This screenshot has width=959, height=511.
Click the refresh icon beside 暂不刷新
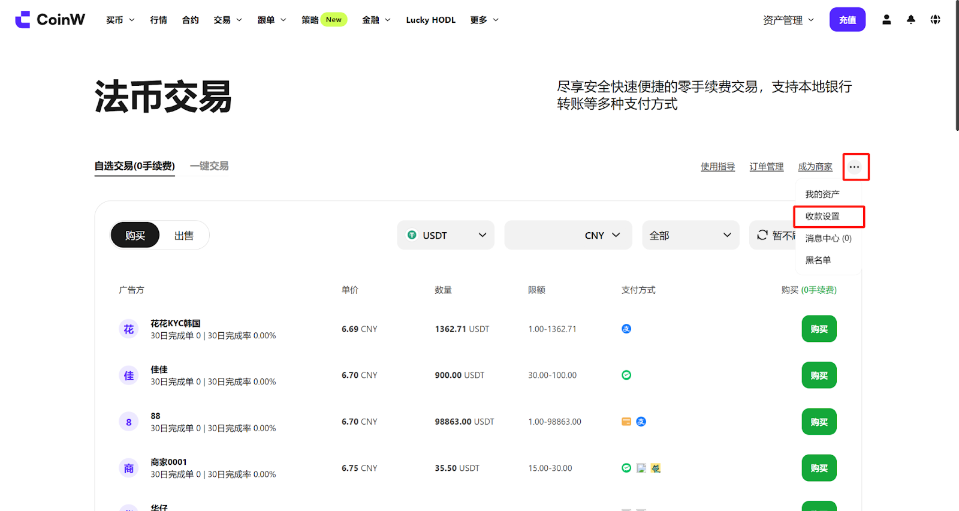click(762, 235)
